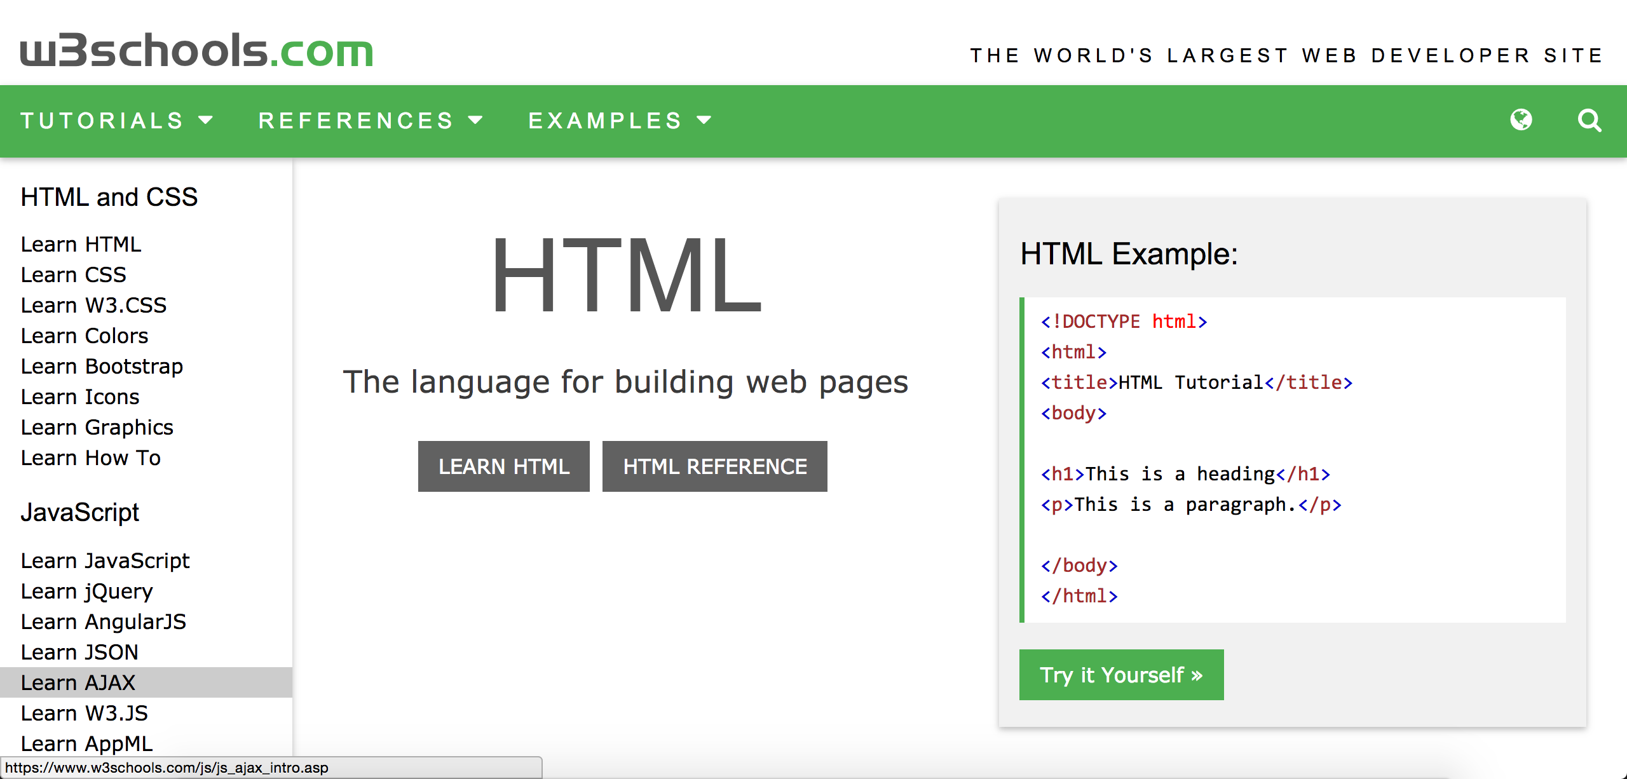Click the w3schools.com logo
Image resolution: width=1627 pixels, height=779 pixels.
(196, 50)
